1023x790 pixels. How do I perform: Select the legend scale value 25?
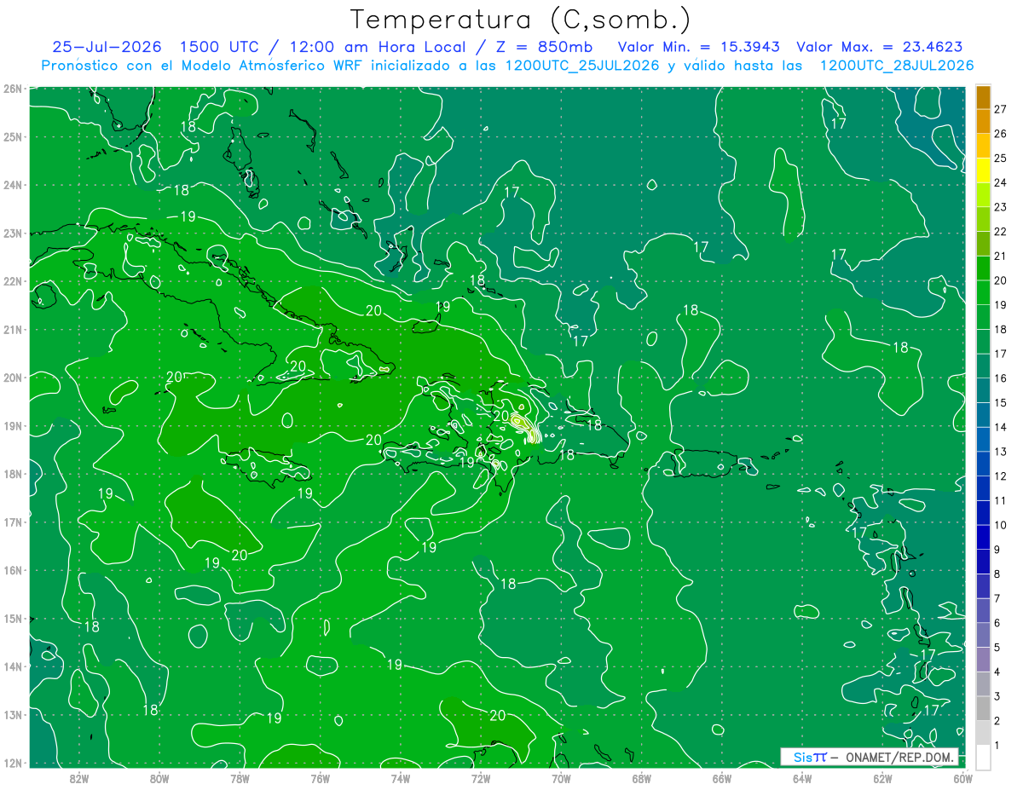coord(1001,159)
